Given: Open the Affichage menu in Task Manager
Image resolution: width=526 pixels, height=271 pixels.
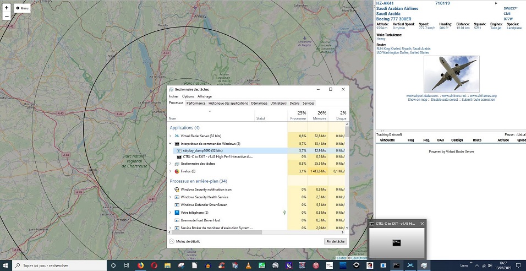Looking at the screenshot, I should [204, 96].
